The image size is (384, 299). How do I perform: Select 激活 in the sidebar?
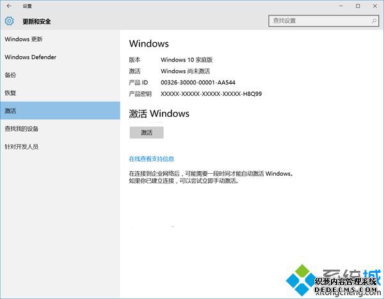point(60,111)
